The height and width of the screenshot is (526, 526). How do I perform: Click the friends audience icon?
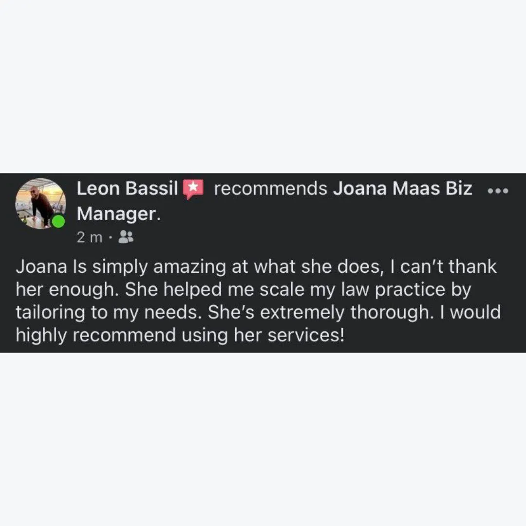126,237
